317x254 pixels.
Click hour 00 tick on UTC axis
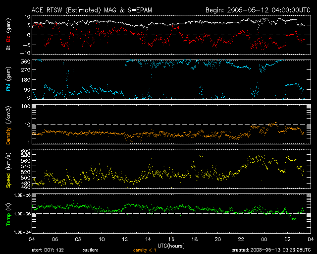tap(265, 239)
